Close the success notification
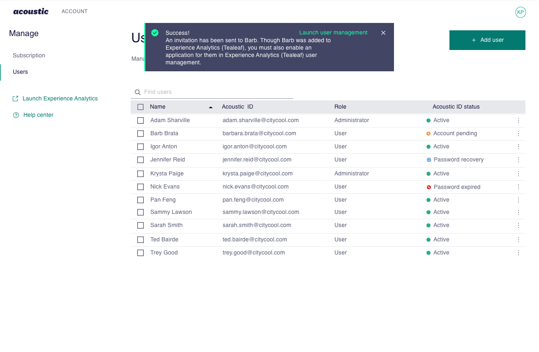The image size is (539, 352). [x=383, y=33]
